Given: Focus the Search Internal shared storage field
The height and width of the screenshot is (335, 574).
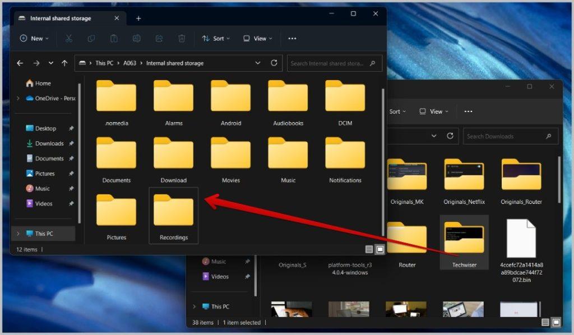Looking at the screenshot, I should pyautogui.click(x=335, y=63).
